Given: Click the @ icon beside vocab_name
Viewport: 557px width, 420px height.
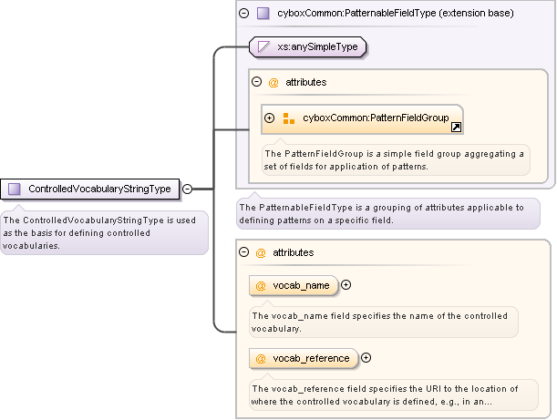Looking at the screenshot, I should pyautogui.click(x=261, y=285).
